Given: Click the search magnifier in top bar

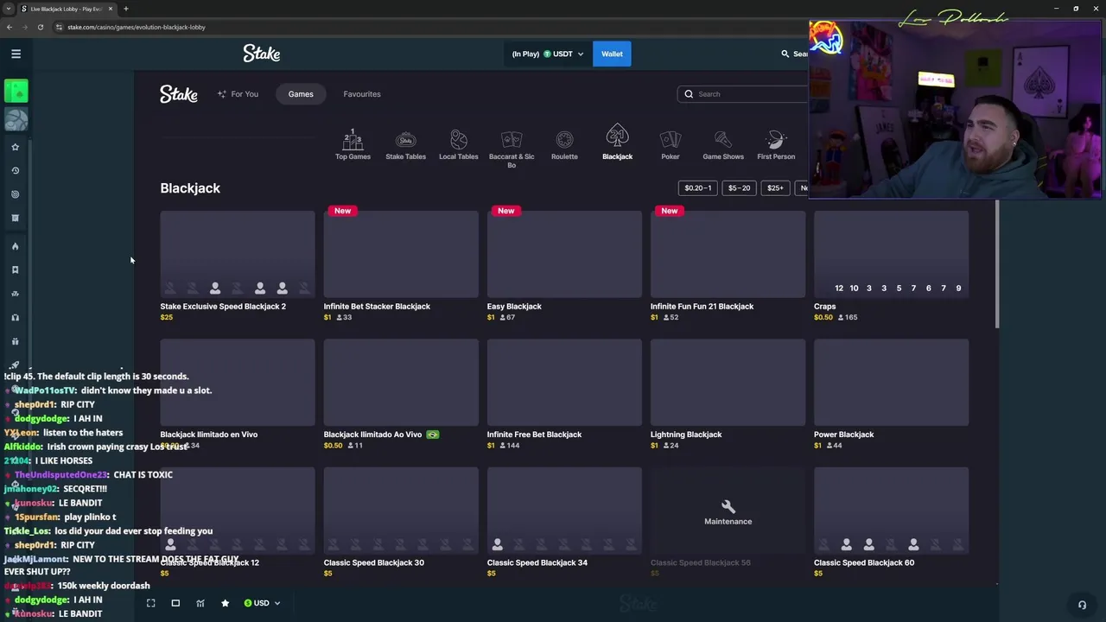Looking at the screenshot, I should [x=785, y=54].
